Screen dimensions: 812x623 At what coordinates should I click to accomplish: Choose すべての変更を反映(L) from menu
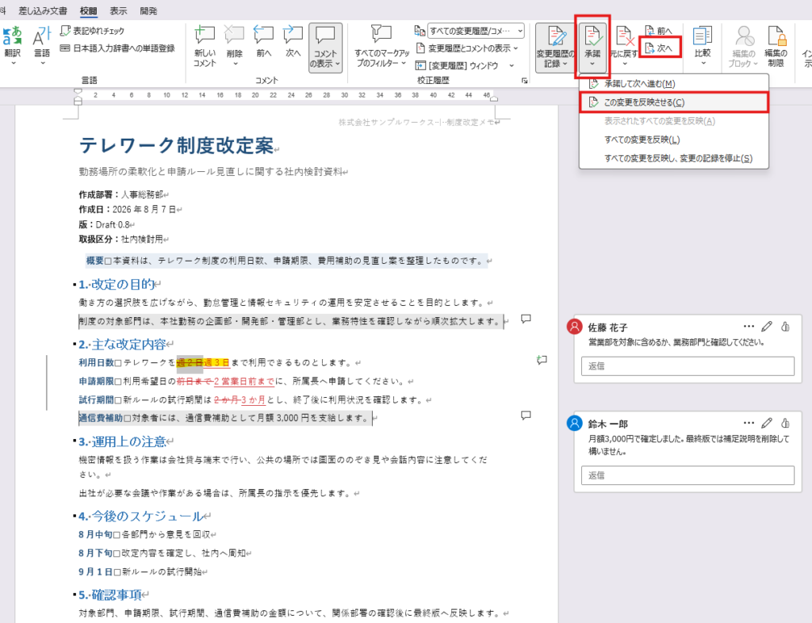(674, 140)
